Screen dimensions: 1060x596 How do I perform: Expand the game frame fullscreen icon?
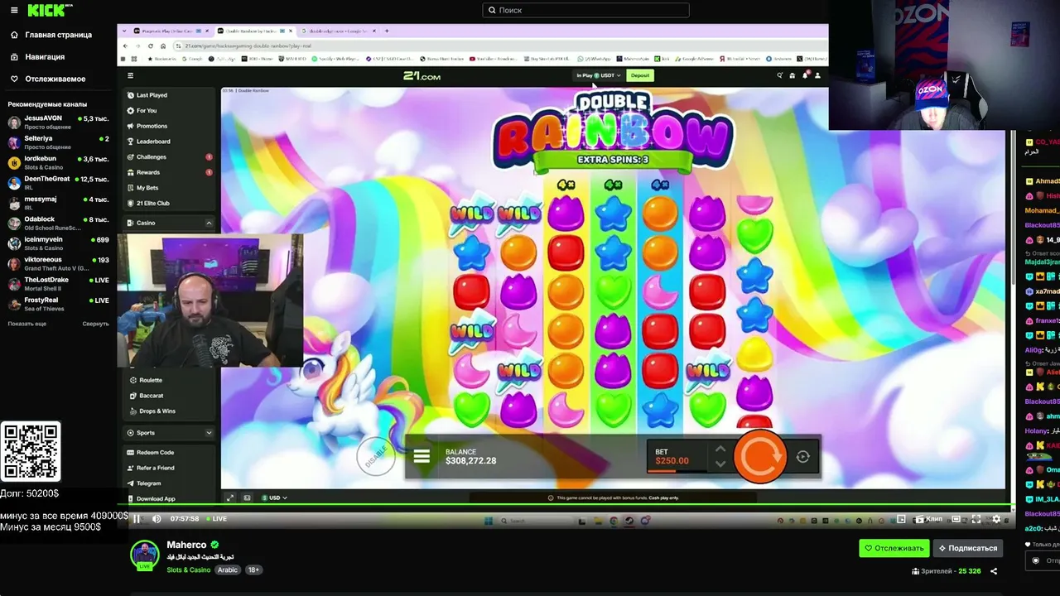point(230,497)
